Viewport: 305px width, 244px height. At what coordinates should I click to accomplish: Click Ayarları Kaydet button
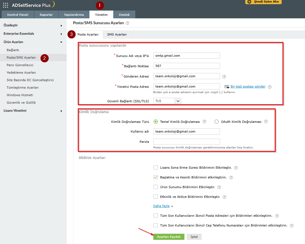click(x=169, y=237)
